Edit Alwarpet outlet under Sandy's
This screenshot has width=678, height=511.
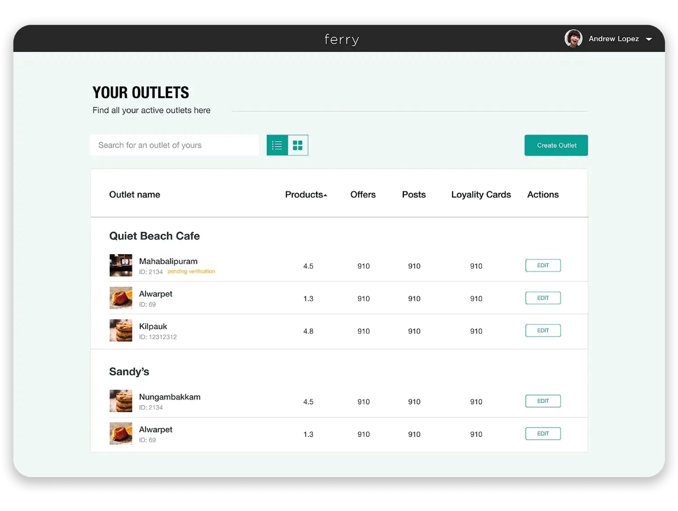(542, 433)
